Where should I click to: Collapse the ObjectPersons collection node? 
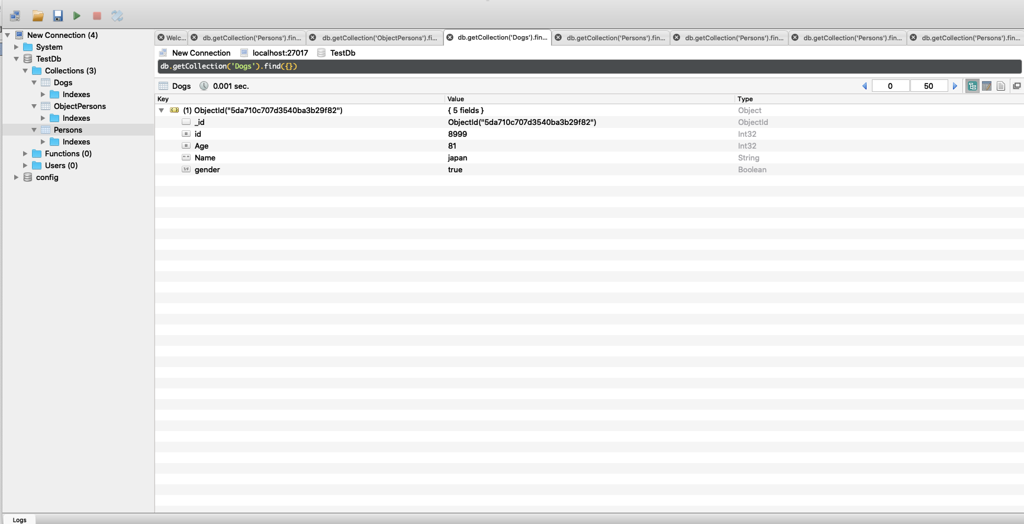point(34,106)
